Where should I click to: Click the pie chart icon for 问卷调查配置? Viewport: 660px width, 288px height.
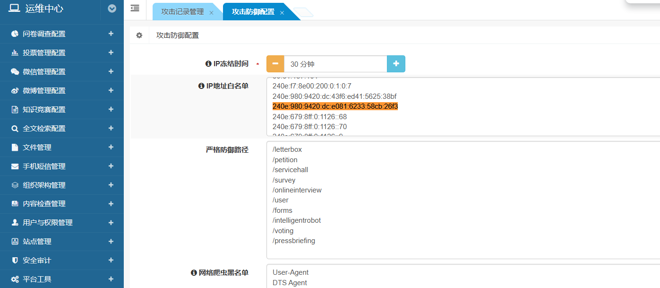click(15, 34)
